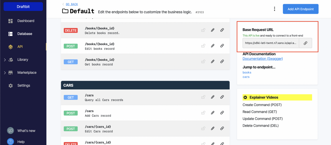Toggle lock icon on GET /cars endpoint
This screenshot has width=331, height=145.
tap(203, 97)
